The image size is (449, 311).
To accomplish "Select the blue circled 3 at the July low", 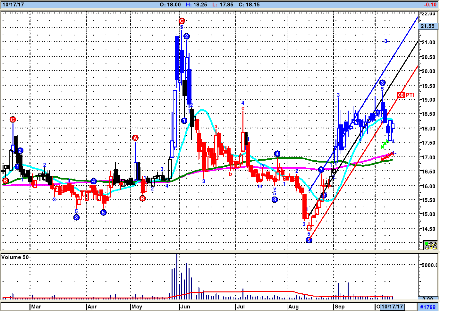I will (x=275, y=200).
